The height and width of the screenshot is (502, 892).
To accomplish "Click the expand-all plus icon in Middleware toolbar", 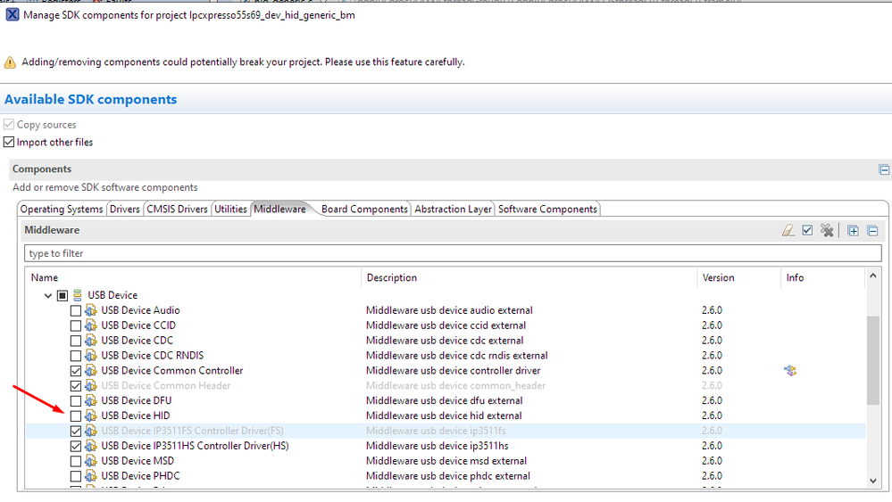I will [x=853, y=231].
